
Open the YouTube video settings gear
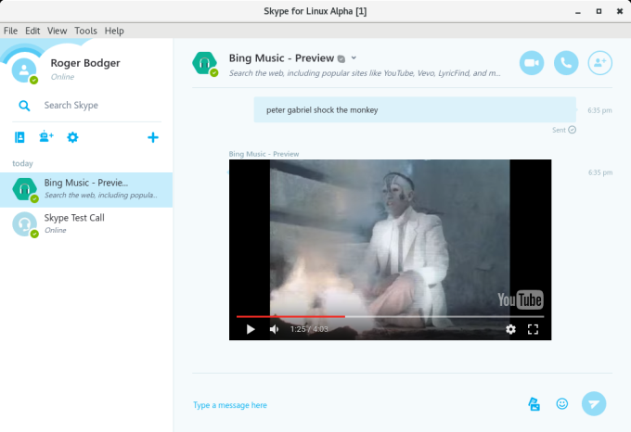pos(510,329)
